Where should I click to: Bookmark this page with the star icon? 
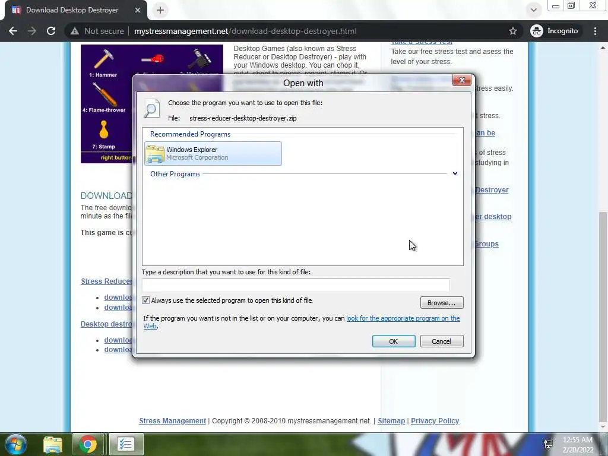tap(512, 31)
